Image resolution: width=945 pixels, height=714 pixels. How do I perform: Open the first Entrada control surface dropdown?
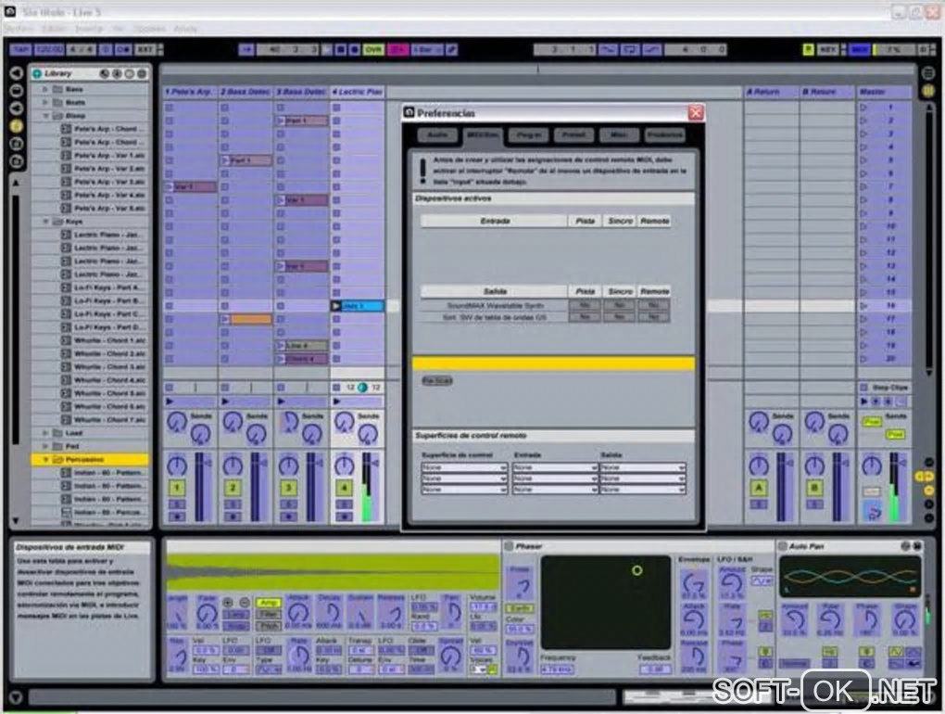554,467
